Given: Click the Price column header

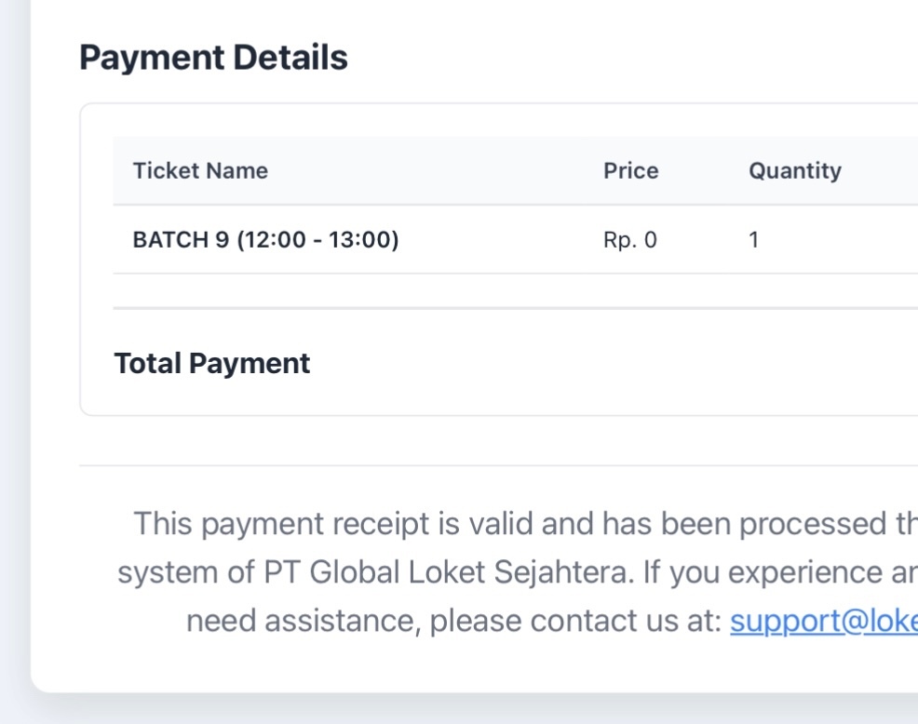Looking at the screenshot, I should (x=630, y=170).
